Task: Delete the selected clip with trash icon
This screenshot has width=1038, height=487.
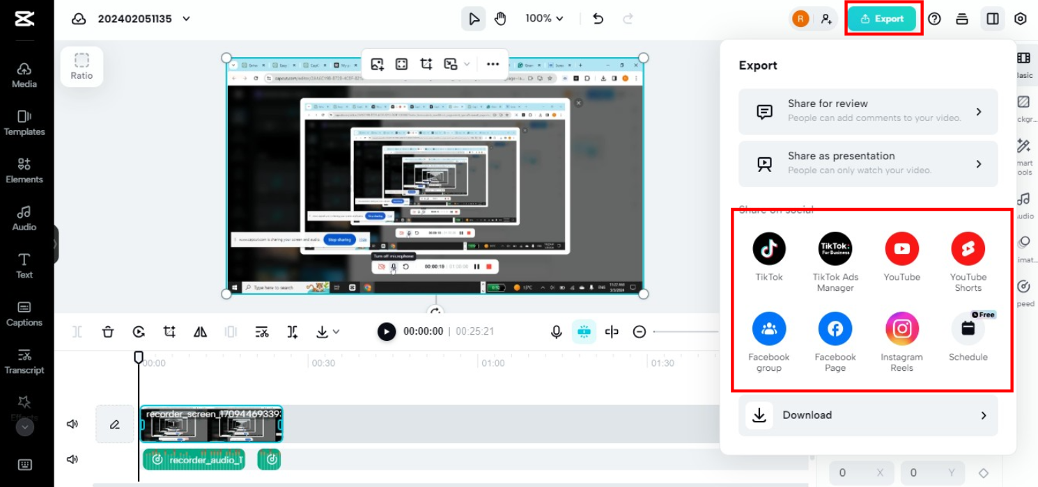Action: (108, 332)
